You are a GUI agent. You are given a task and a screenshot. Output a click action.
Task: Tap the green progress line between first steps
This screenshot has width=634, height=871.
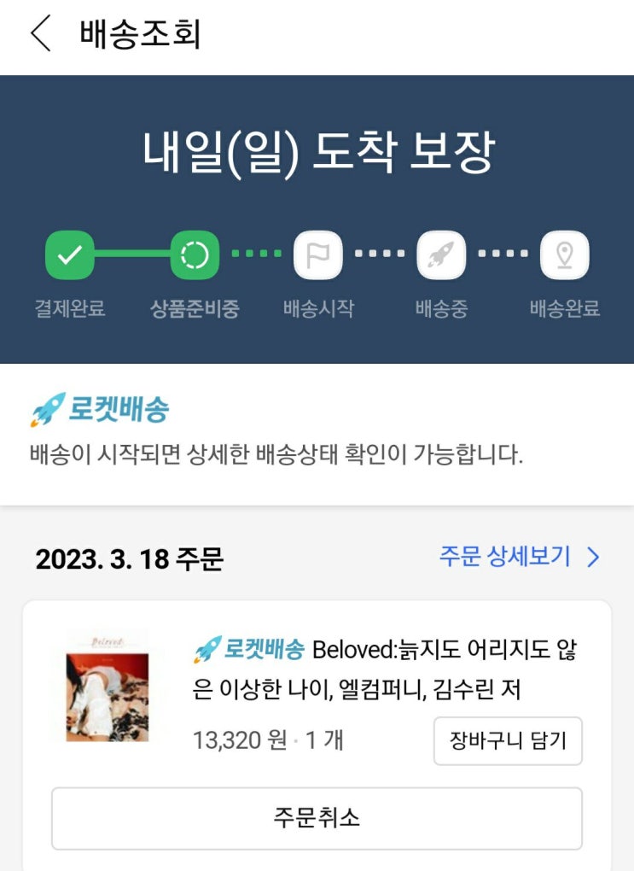(132, 254)
